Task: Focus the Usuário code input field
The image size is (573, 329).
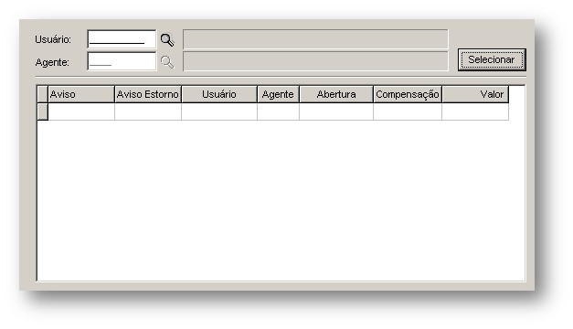Action: (122, 39)
